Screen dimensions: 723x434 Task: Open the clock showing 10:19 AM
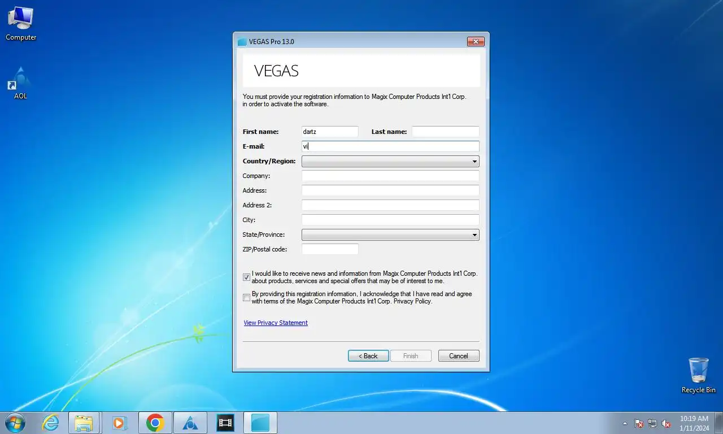click(x=694, y=423)
